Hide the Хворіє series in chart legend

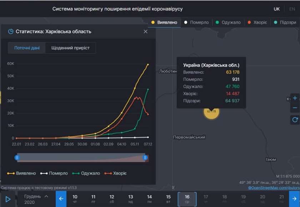coord(116,172)
